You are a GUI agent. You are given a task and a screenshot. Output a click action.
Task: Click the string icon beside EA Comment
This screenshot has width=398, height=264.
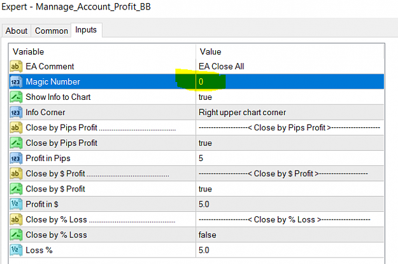tap(16, 66)
